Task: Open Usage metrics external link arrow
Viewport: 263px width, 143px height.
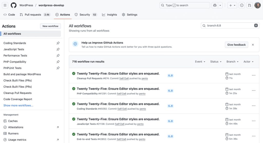Action: 58,140
